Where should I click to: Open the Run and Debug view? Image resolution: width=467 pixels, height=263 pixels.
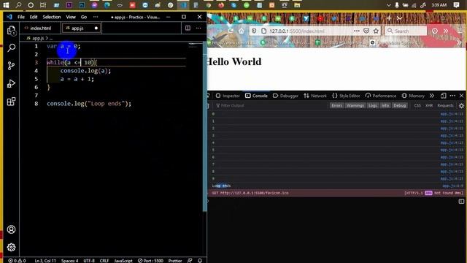tap(12, 83)
